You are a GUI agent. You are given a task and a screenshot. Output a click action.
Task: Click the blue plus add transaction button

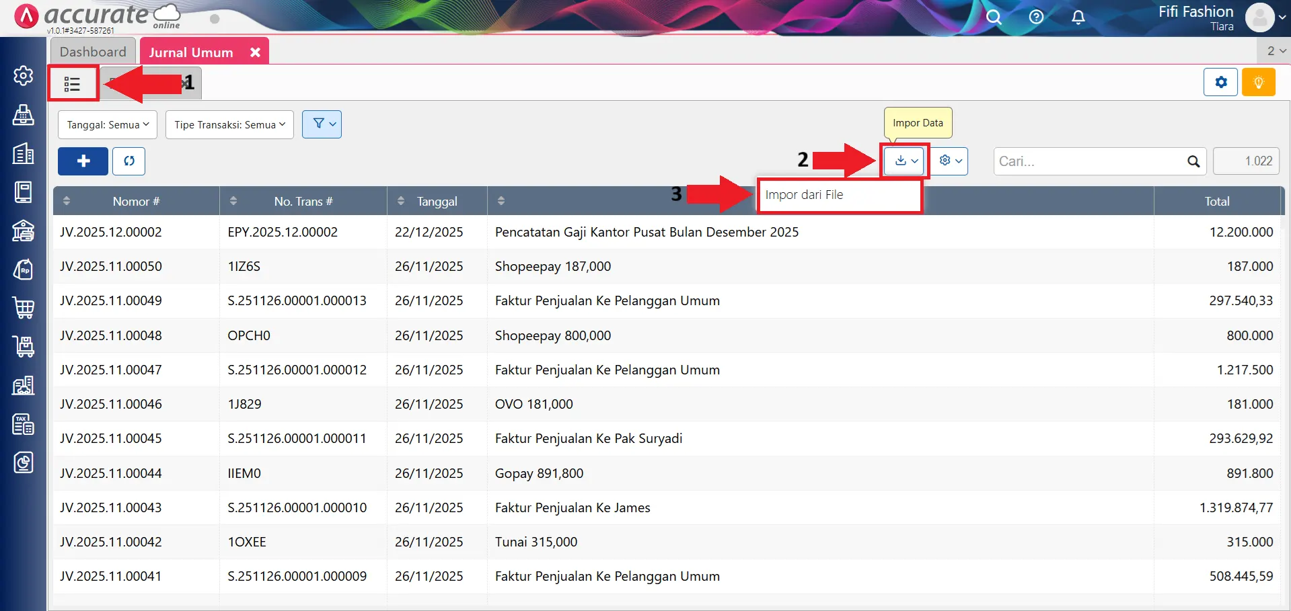[82, 161]
